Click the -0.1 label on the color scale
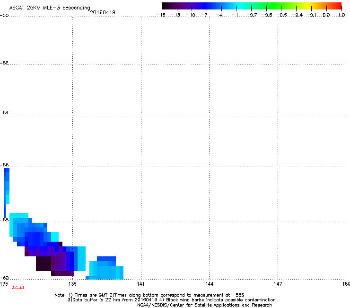The image size is (350, 308). [x=312, y=15]
